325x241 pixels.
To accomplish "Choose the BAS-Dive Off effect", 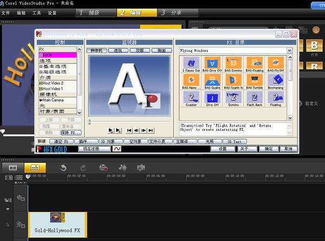I will click(212, 65).
